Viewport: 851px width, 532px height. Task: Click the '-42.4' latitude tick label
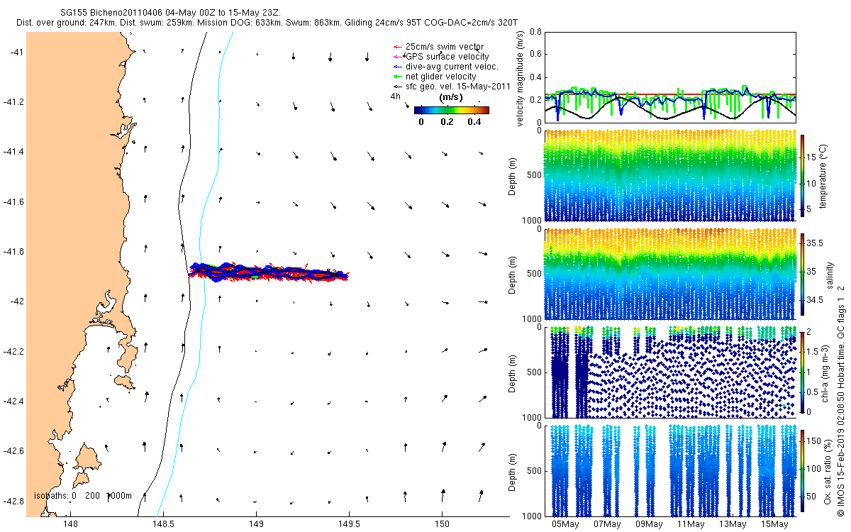coord(13,401)
